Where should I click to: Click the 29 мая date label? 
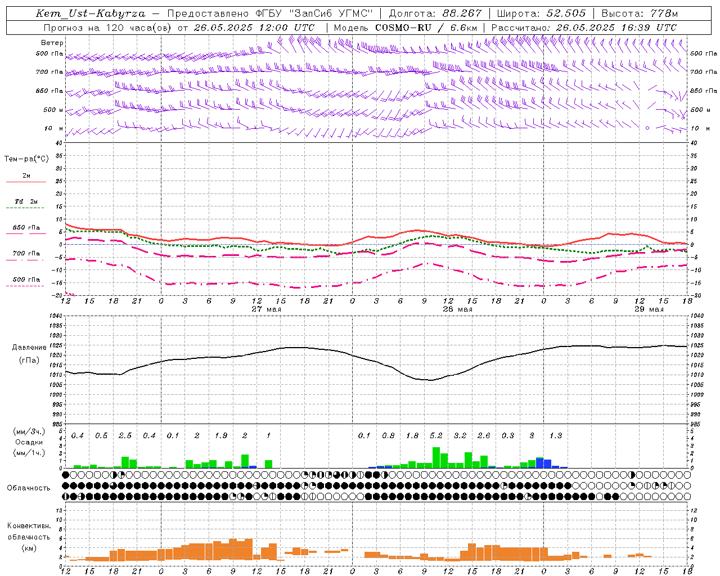coord(649,309)
